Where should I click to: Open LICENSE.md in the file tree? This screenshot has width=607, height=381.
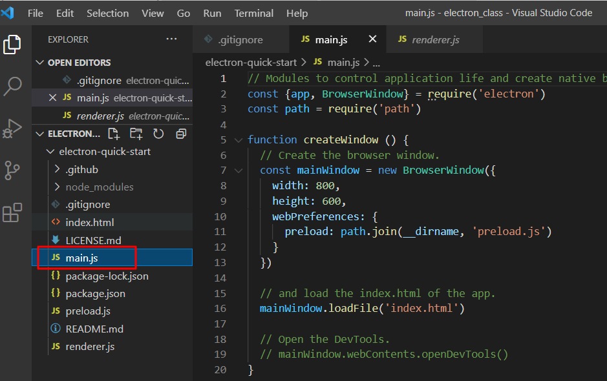pyautogui.click(x=112, y=240)
